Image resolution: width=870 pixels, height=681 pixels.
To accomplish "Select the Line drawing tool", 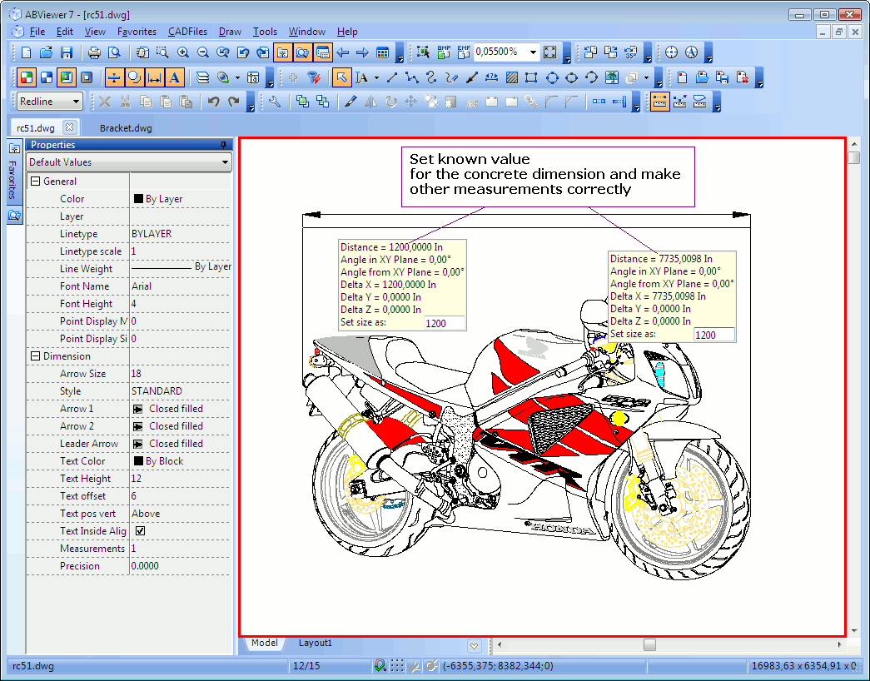I will click(x=392, y=77).
